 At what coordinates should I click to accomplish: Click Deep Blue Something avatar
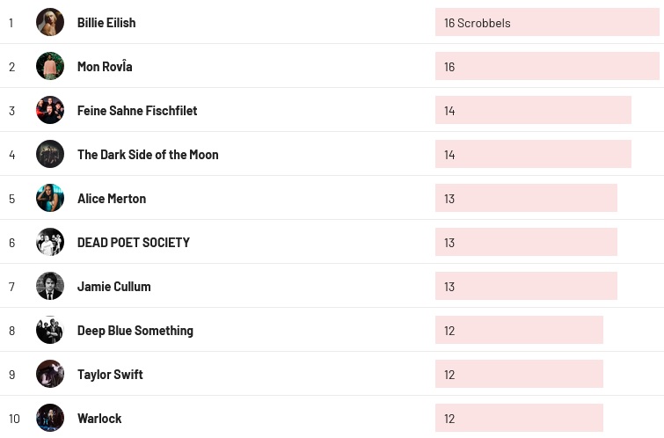(50, 330)
